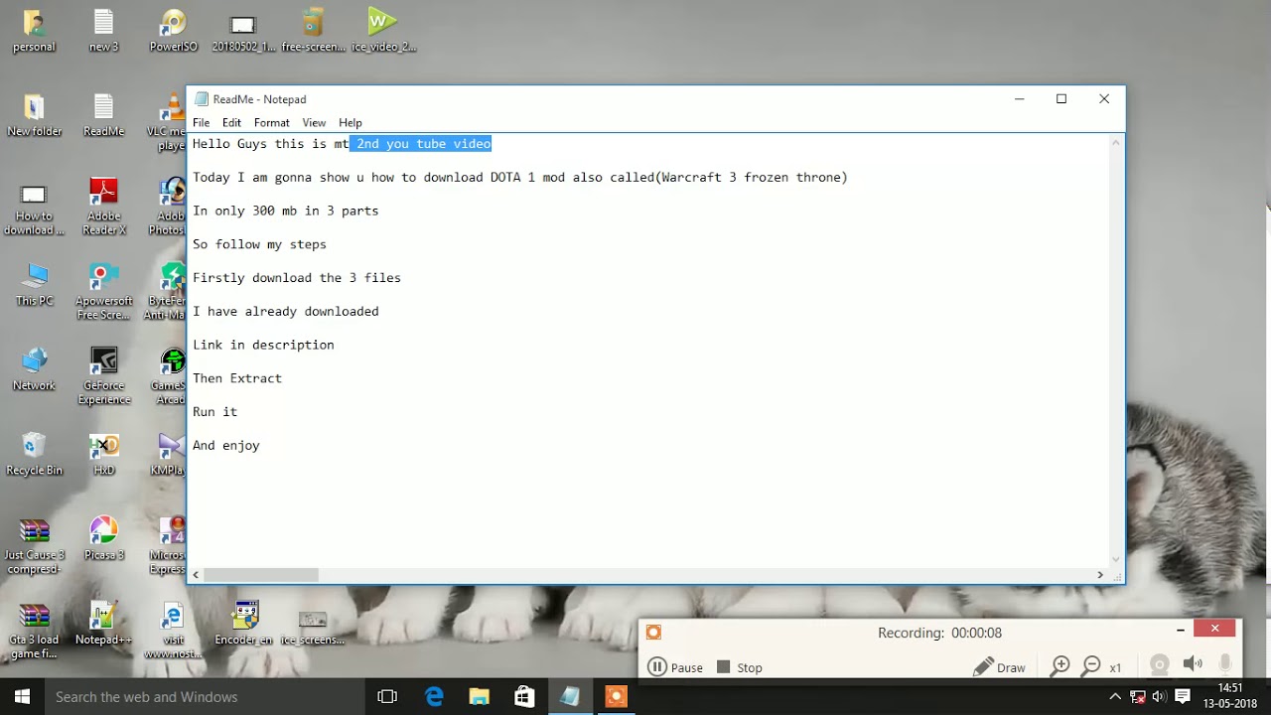
Task: Click the horizontal scrollbar right arrow
Action: (x=1100, y=575)
